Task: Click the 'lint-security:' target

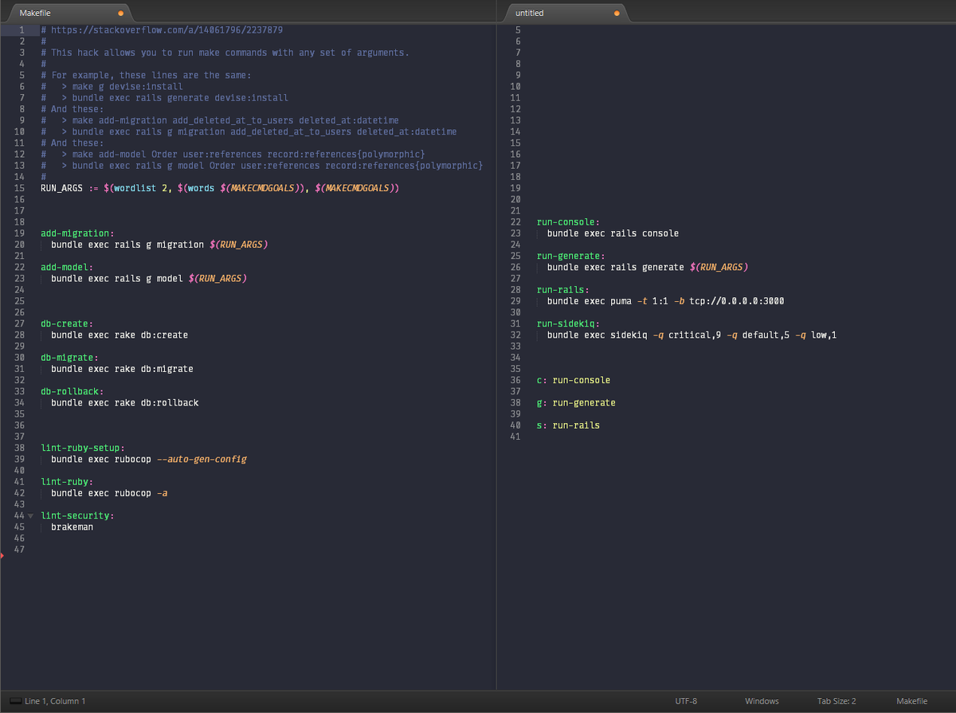Action: 77,515
